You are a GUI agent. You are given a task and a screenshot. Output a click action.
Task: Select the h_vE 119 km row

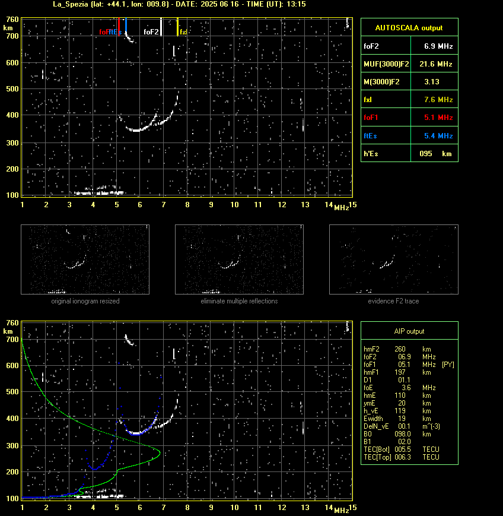pyautogui.click(x=397, y=411)
